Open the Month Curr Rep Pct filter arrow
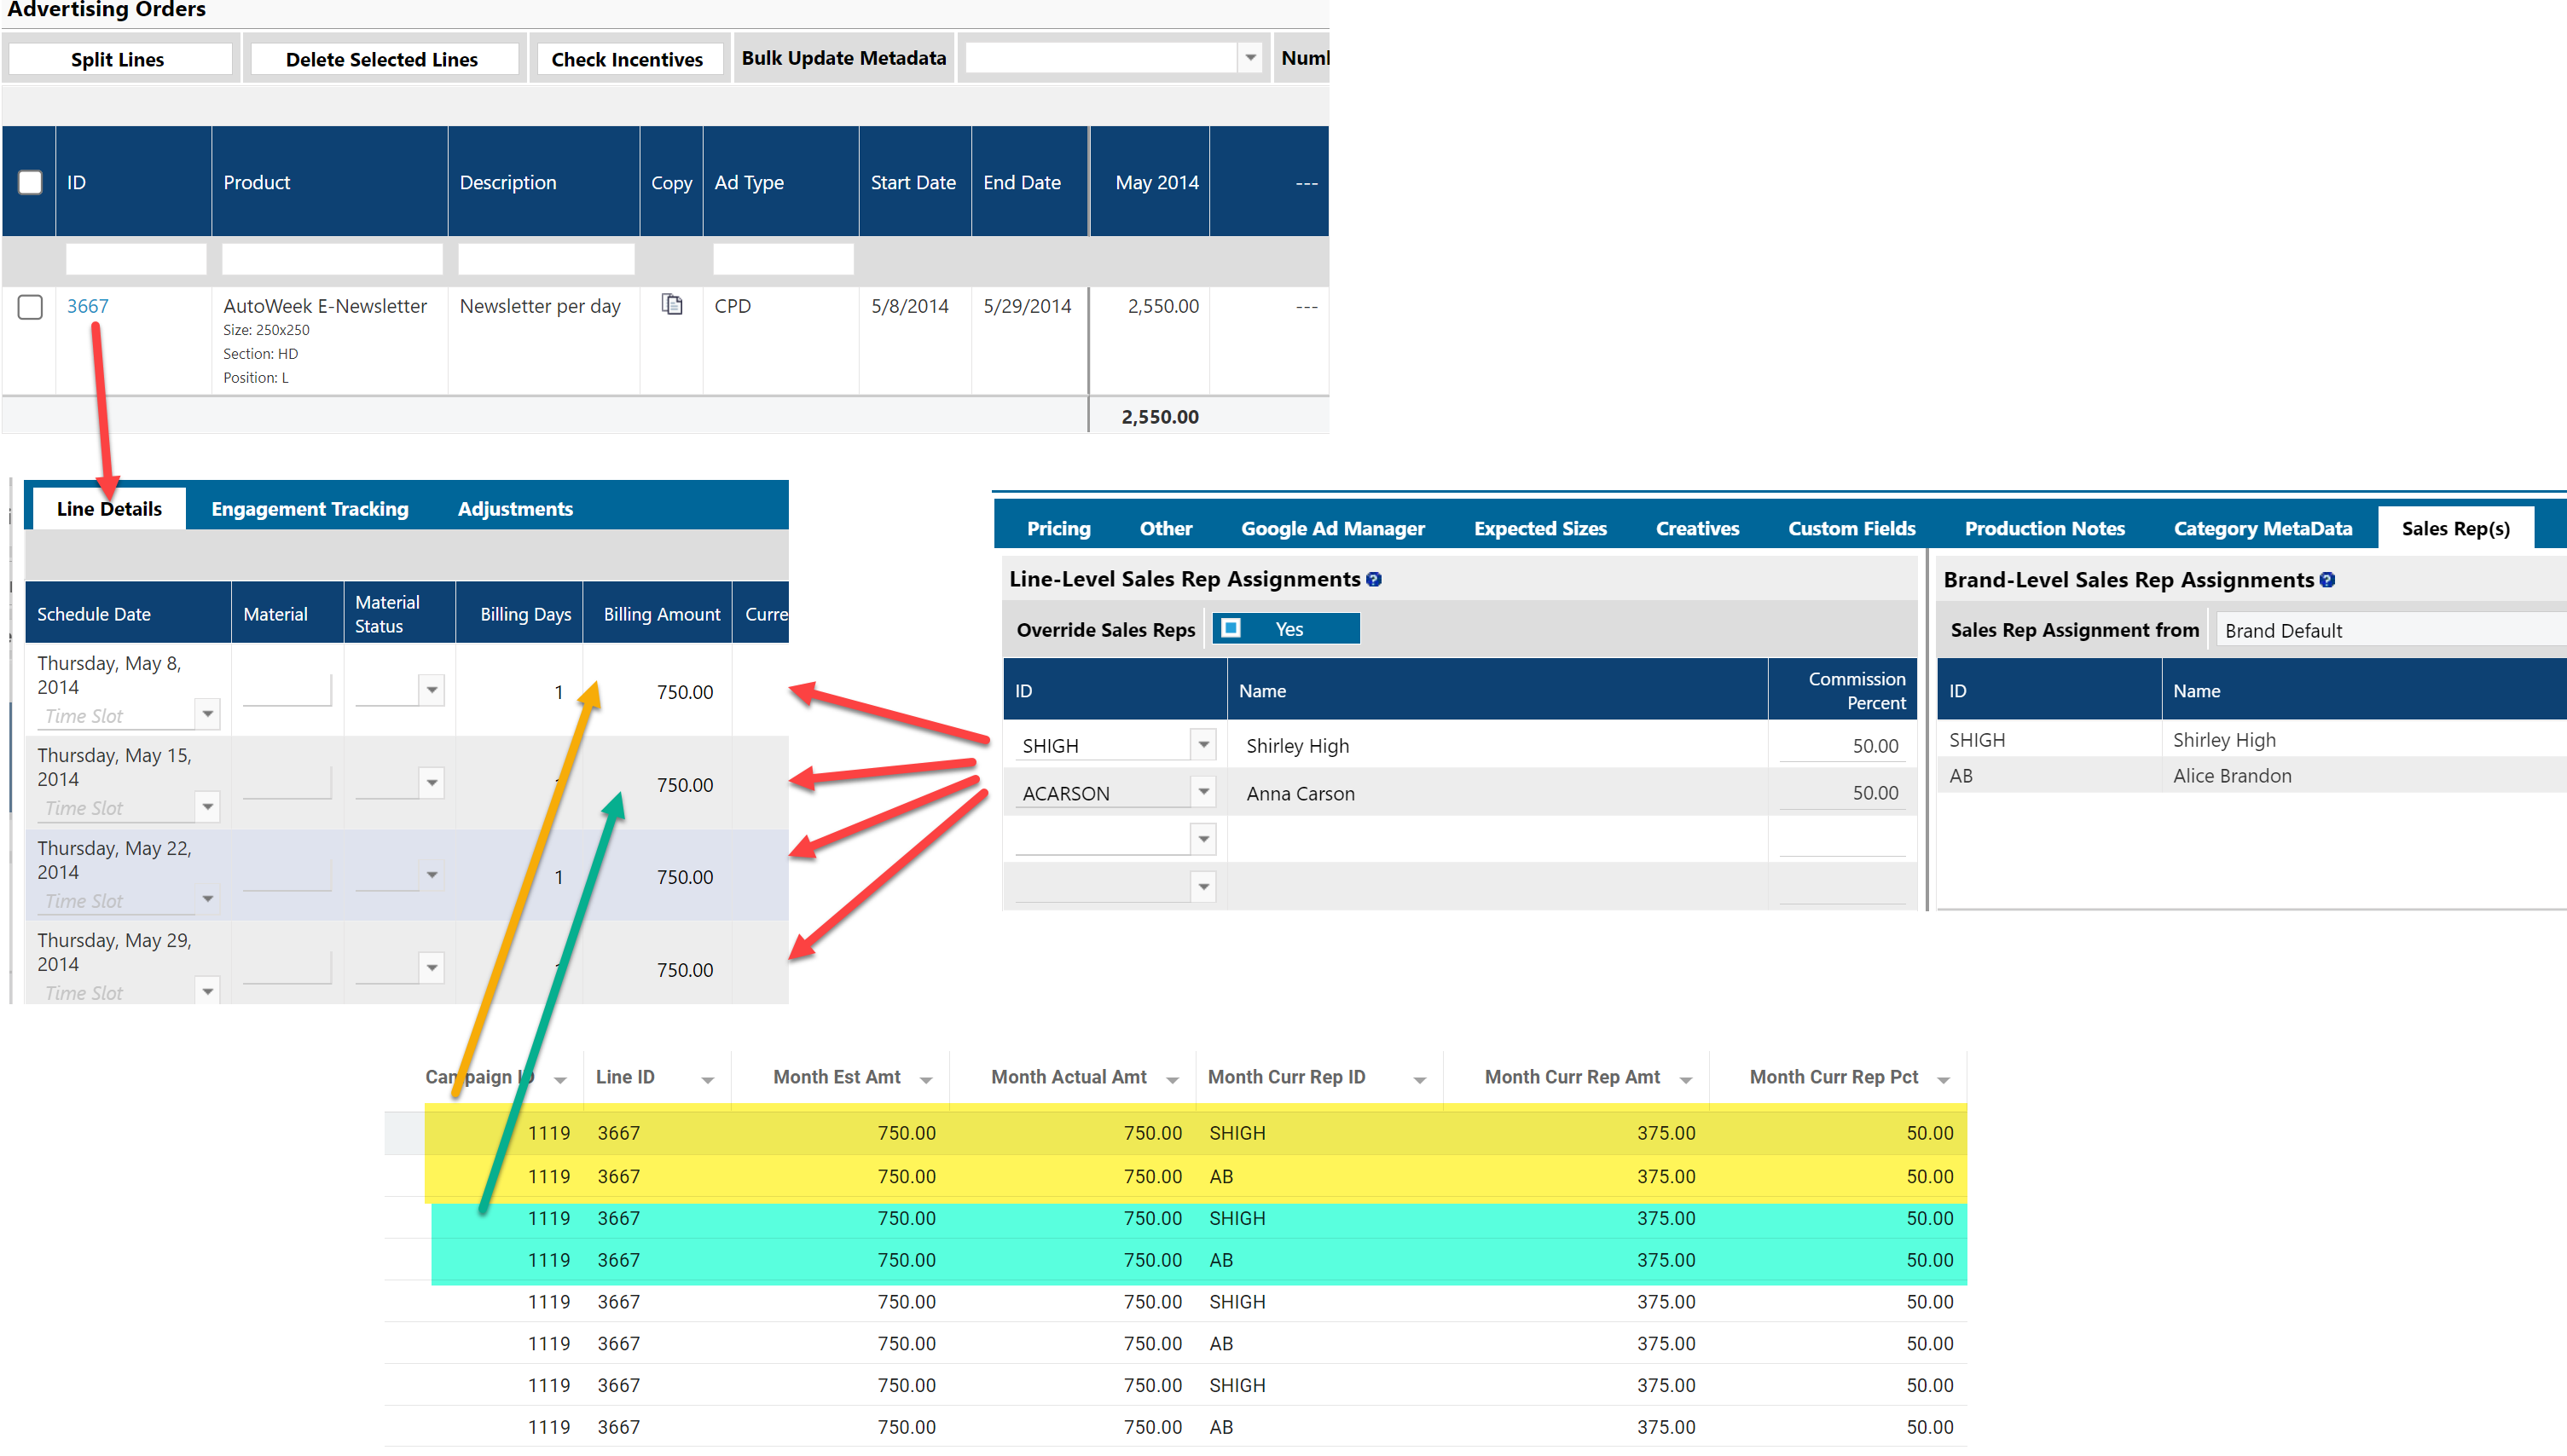Screen dimensions: 2567x1456 tap(1943, 1080)
